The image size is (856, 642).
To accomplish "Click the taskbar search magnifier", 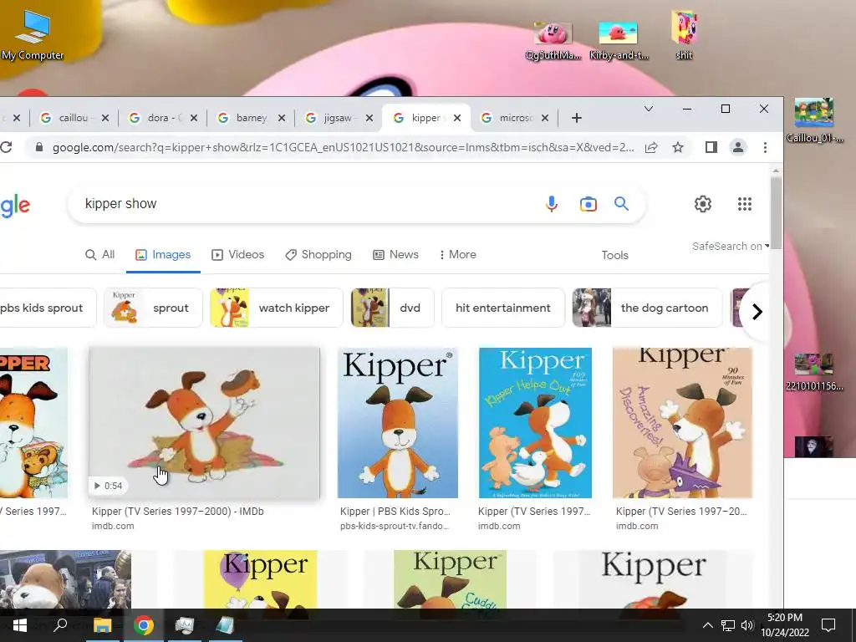I will tap(60, 625).
